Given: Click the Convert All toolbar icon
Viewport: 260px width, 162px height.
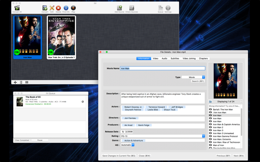Looking at the screenshot, I should coord(17,8).
